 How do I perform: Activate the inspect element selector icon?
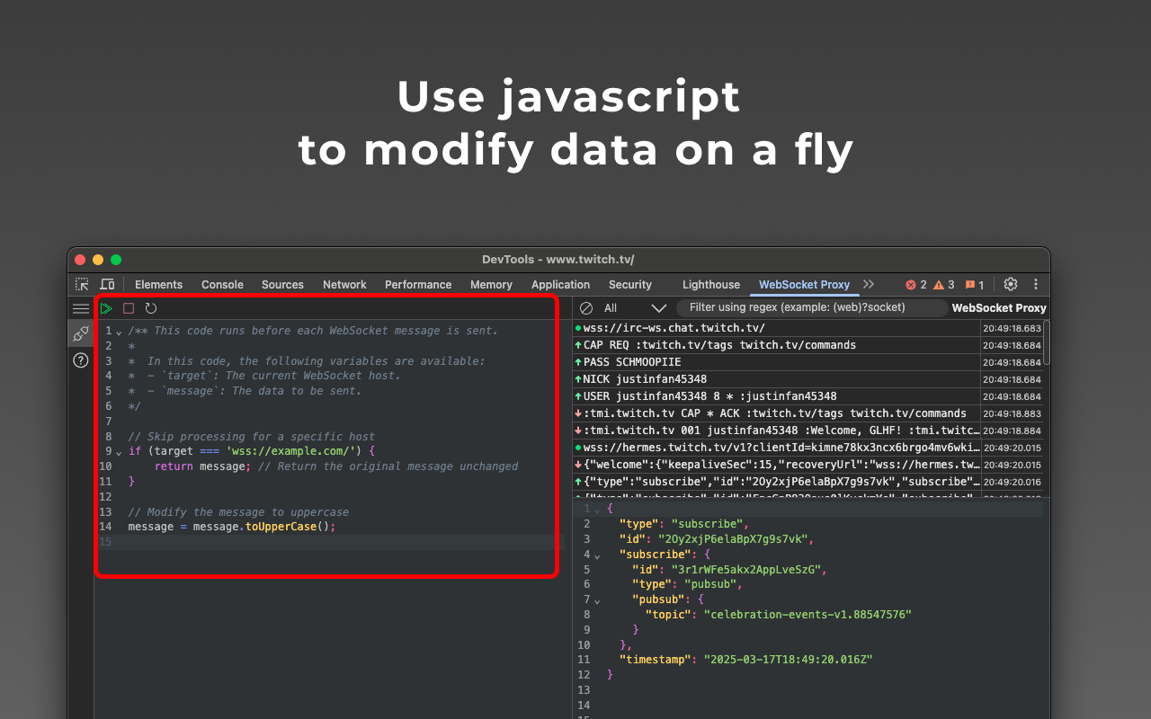82,284
